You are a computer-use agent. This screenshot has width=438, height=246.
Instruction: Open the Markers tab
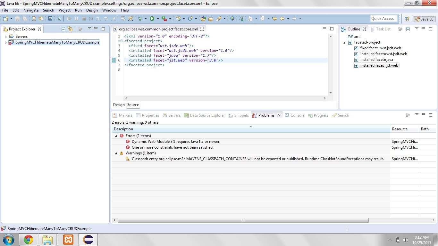tap(122, 115)
